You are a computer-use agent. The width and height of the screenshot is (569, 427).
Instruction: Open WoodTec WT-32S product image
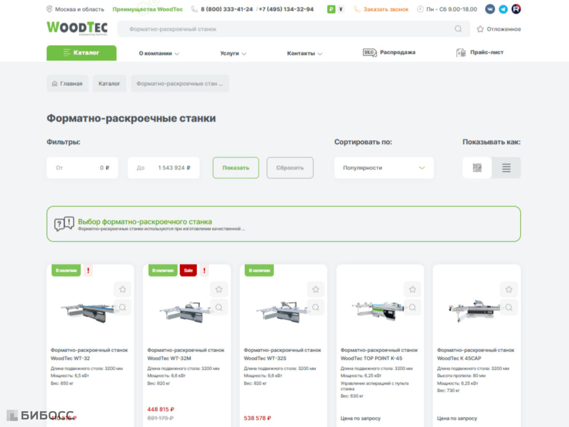coord(282,312)
